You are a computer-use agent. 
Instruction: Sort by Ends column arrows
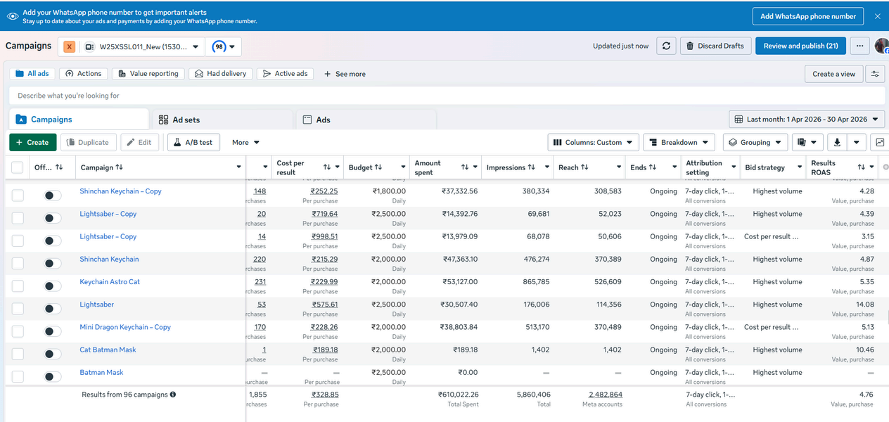pyautogui.click(x=653, y=167)
